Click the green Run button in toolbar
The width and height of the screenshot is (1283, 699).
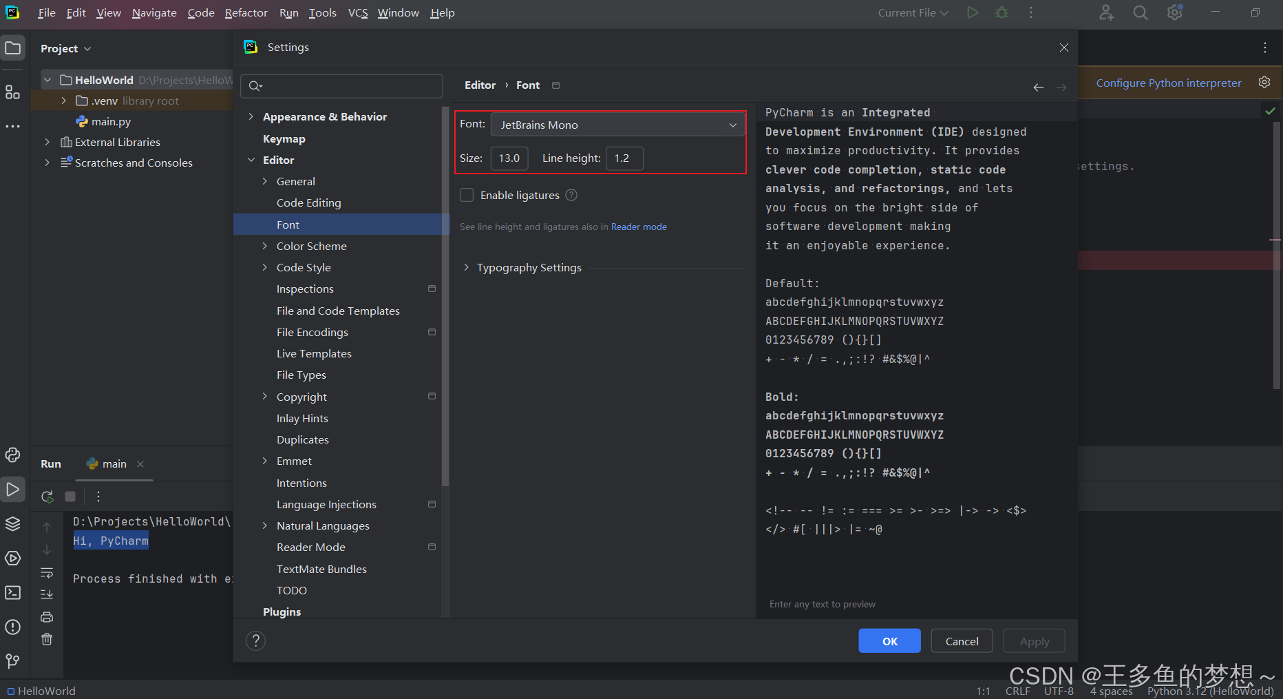(973, 12)
